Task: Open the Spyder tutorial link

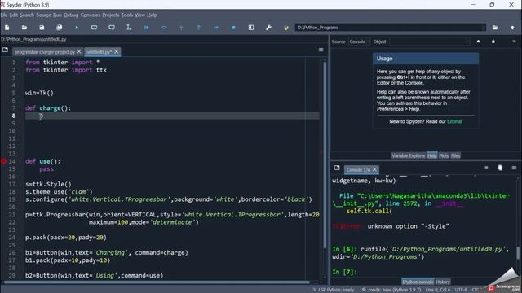Action: [x=454, y=121]
